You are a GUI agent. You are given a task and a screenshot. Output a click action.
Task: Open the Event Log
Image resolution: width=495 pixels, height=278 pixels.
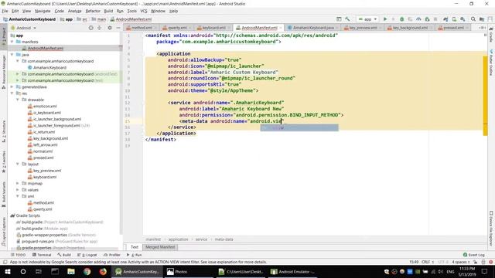[x=473, y=255]
